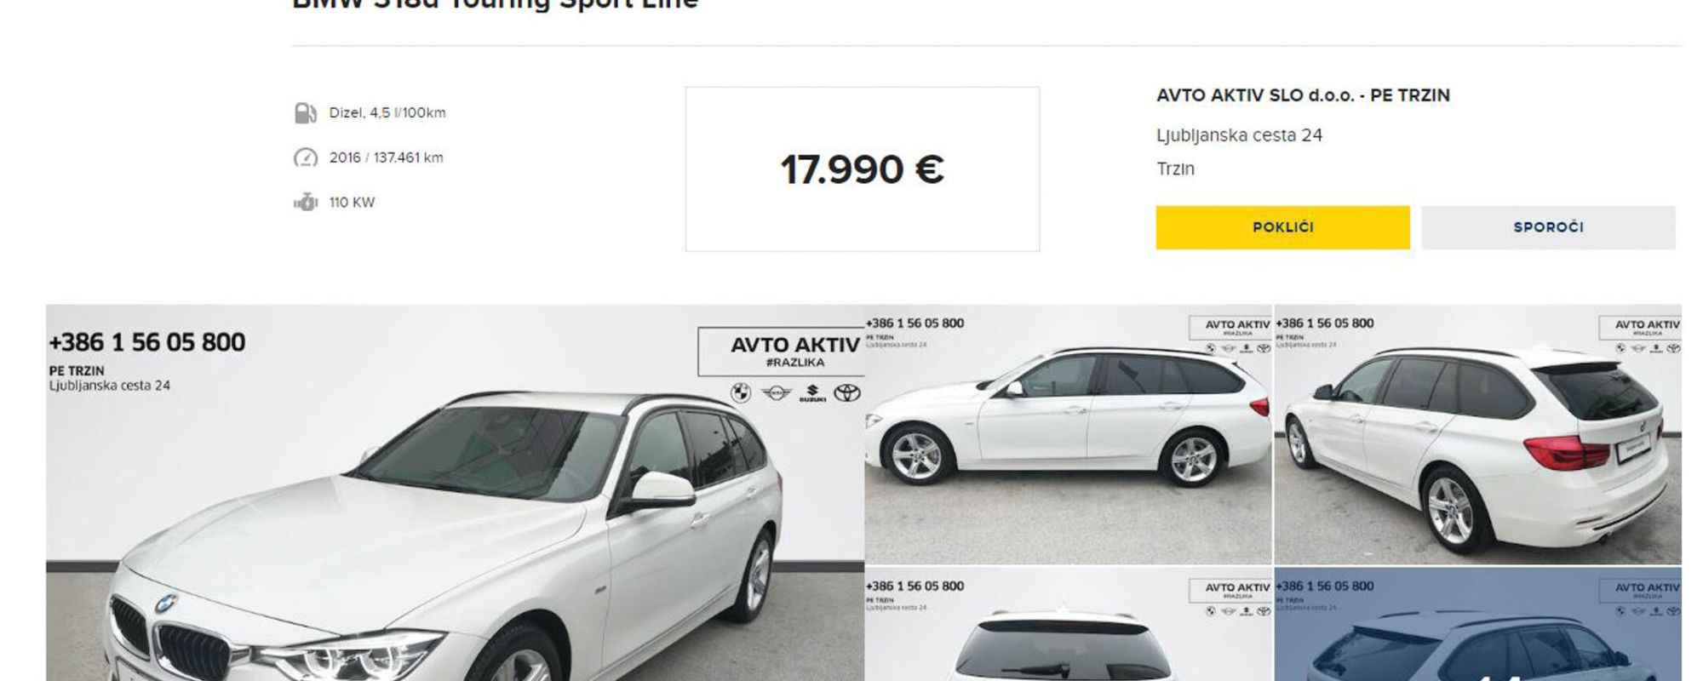Click the Suzuki logo in main photo
The height and width of the screenshot is (681, 1703).
812,393
